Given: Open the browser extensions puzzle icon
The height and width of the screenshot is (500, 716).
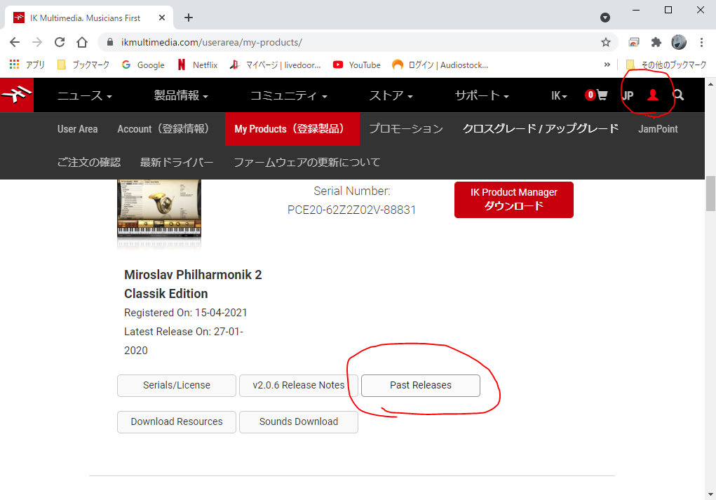Looking at the screenshot, I should click(656, 43).
